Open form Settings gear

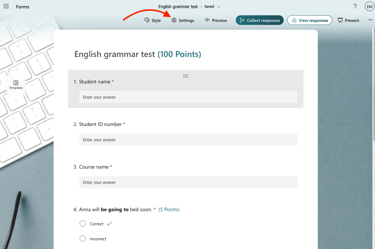point(183,20)
